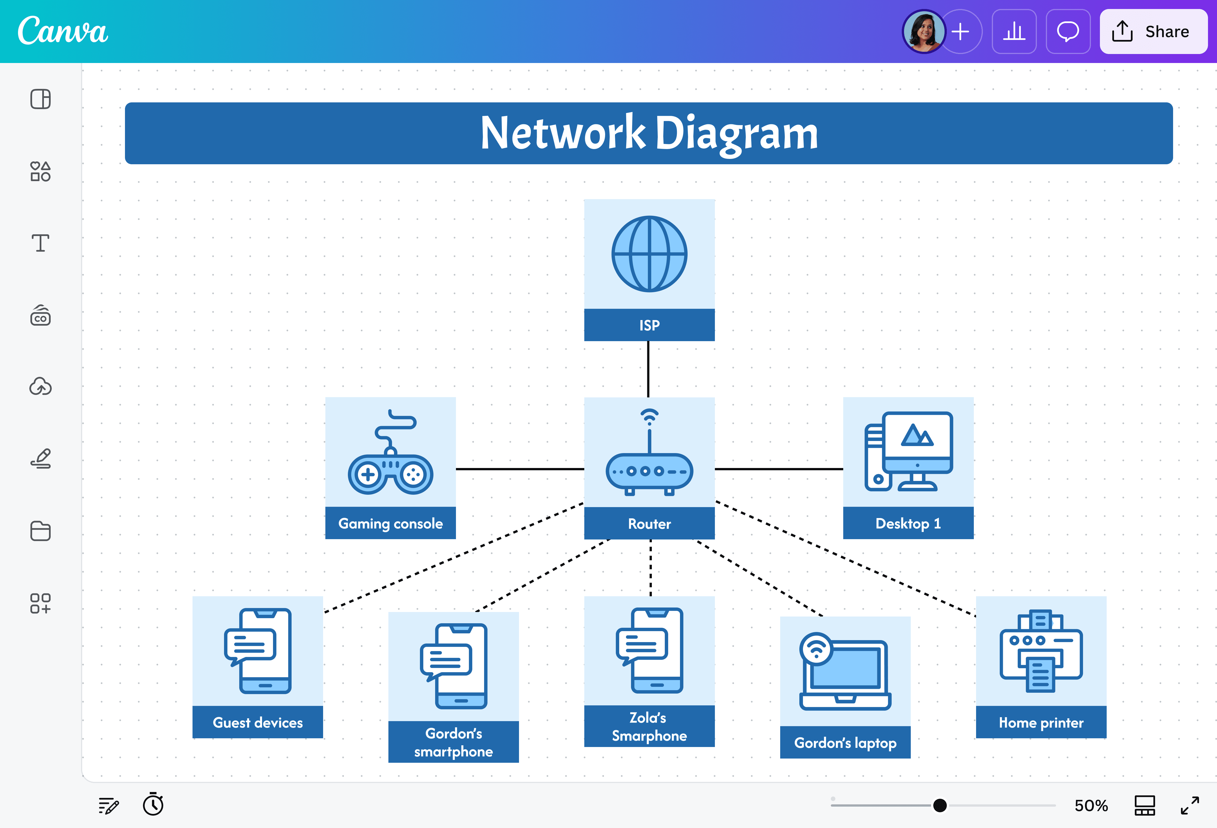View the design insights chart

click(x=1014, y=32)
